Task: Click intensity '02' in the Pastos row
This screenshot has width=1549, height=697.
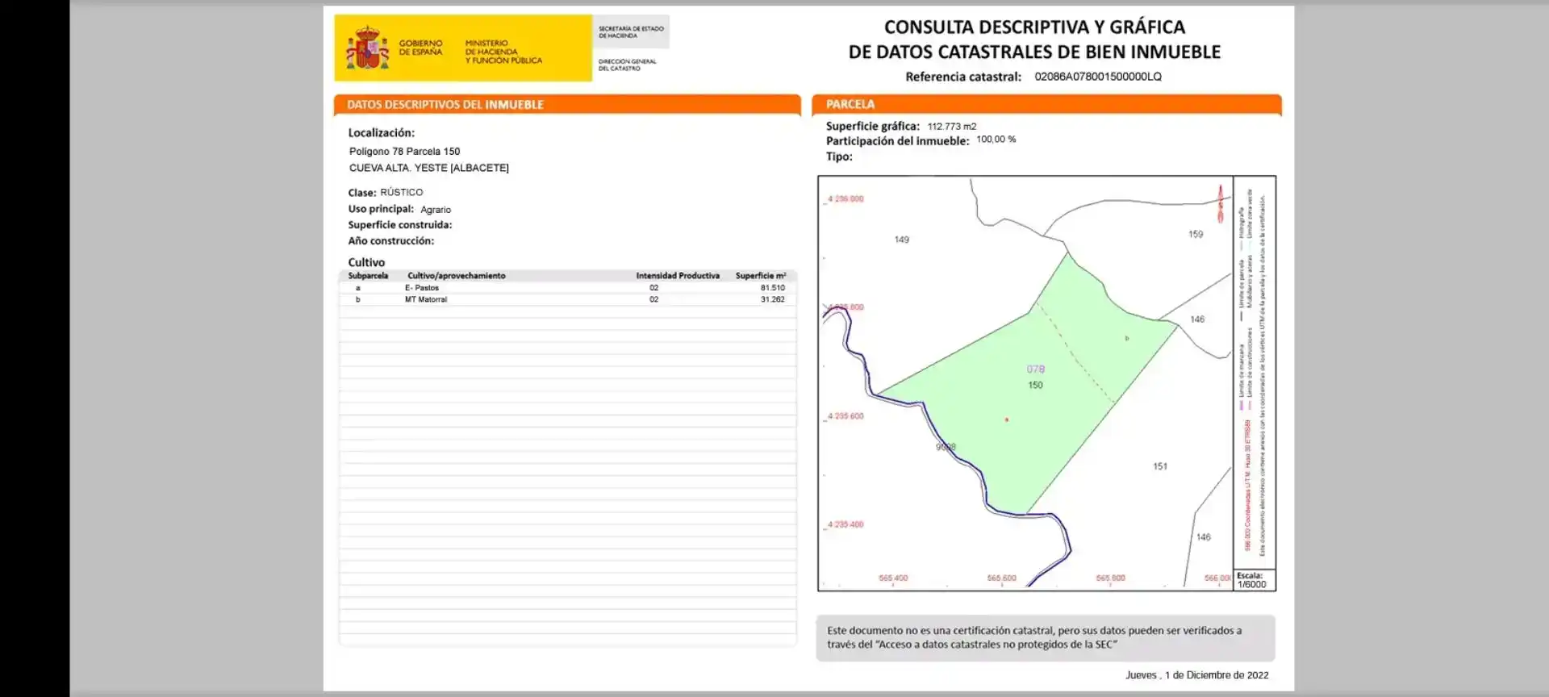Action: 654,288
